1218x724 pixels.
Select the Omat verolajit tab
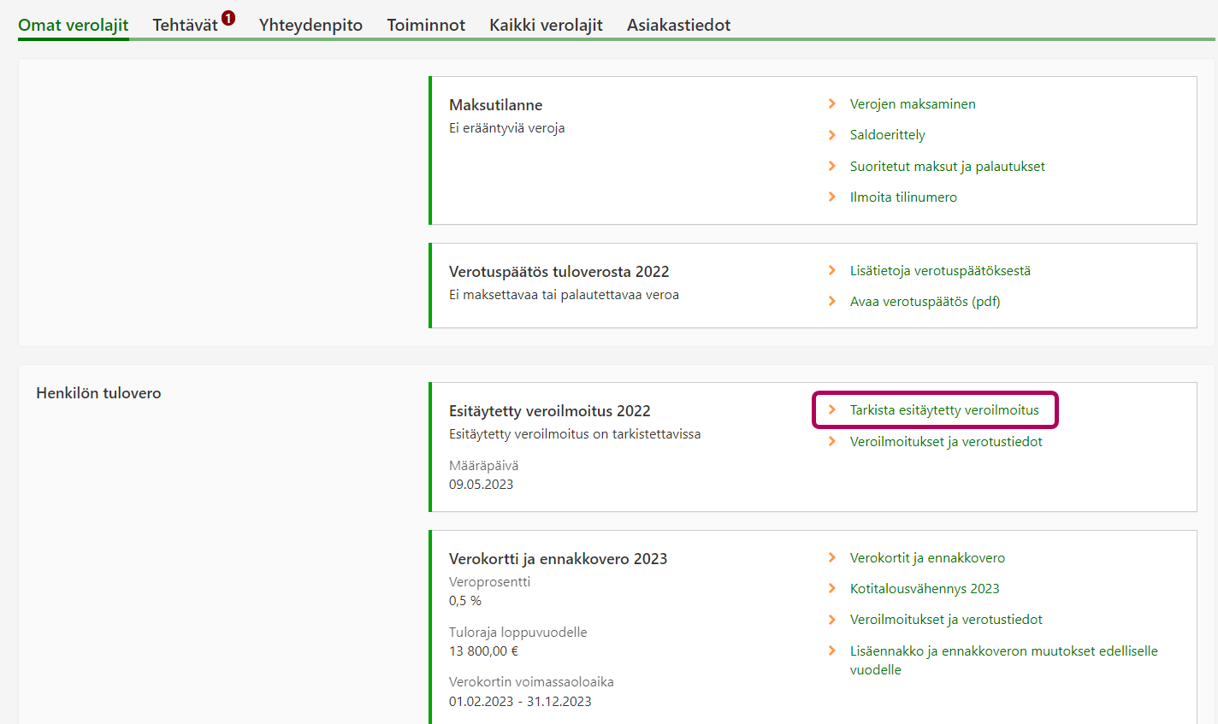pos(74,26)
